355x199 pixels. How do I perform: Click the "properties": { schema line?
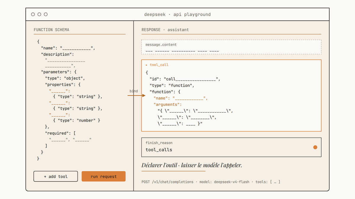(x=63, y=85)
